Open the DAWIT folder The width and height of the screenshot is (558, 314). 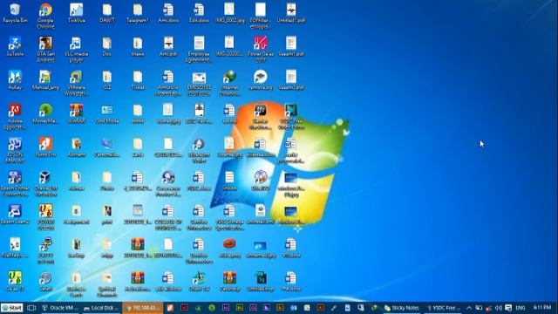pos(107,13)
